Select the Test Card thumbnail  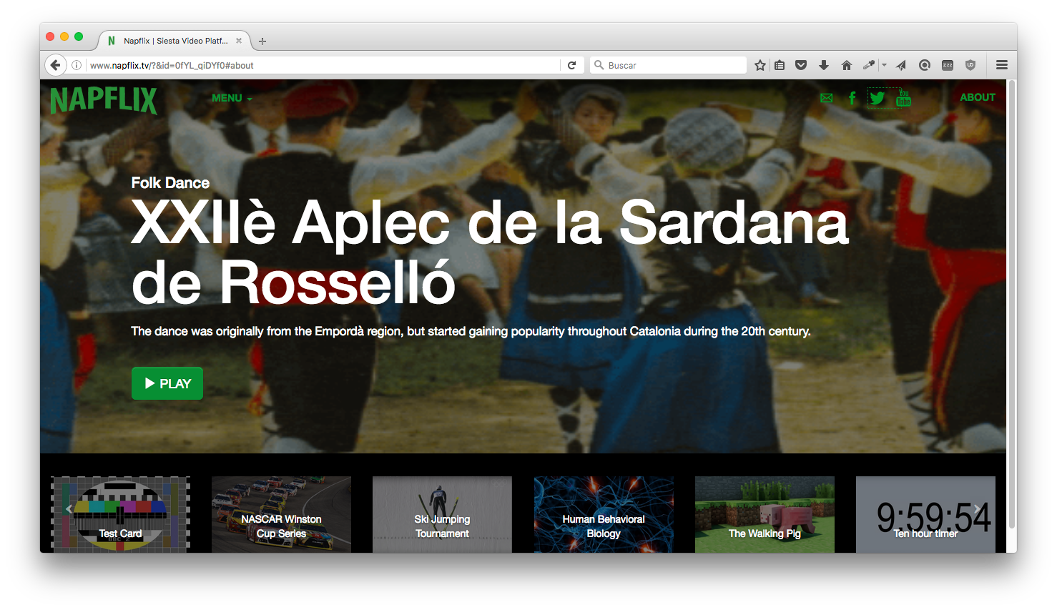click(x=120, y=514)
